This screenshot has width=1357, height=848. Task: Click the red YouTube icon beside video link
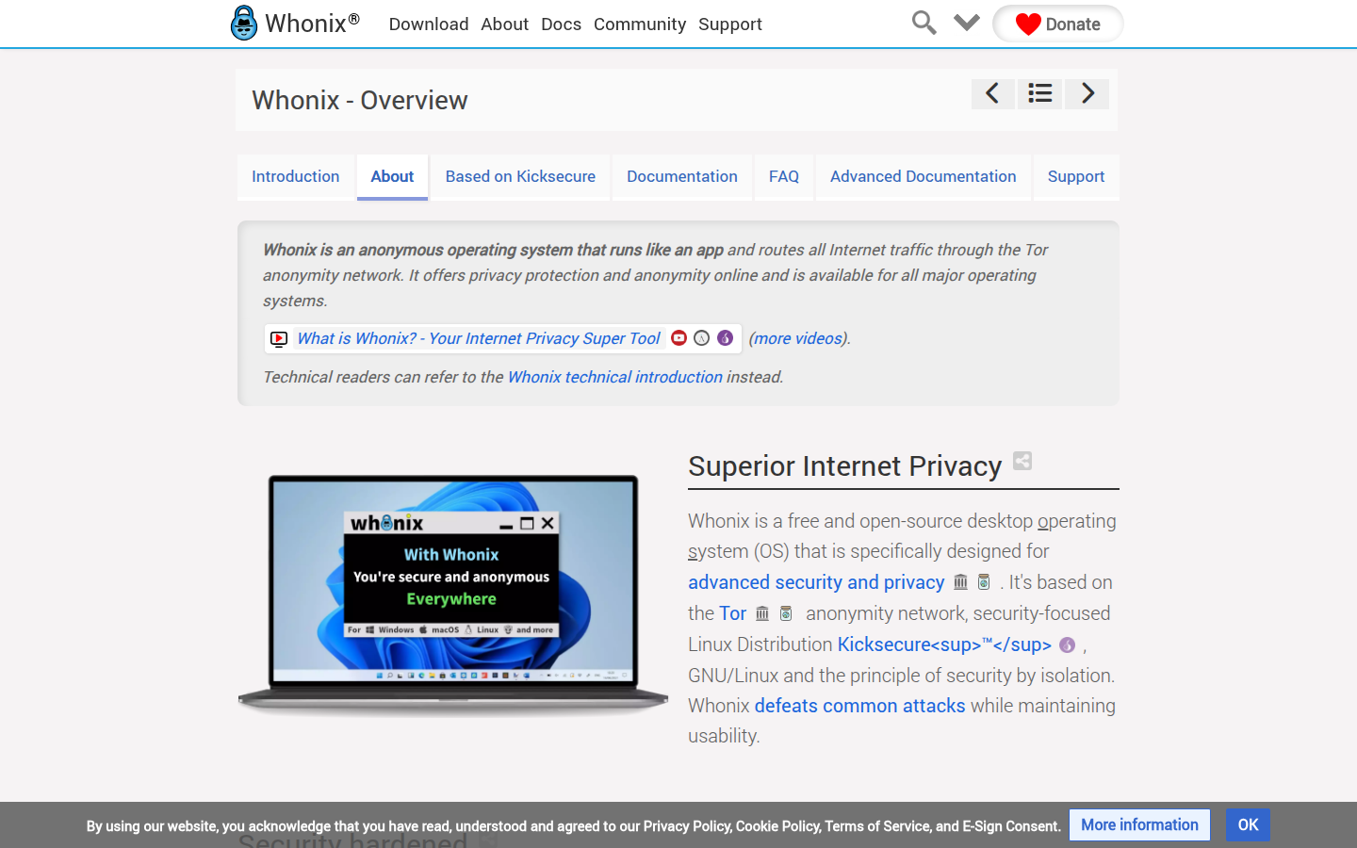click(x=678, y=337)
